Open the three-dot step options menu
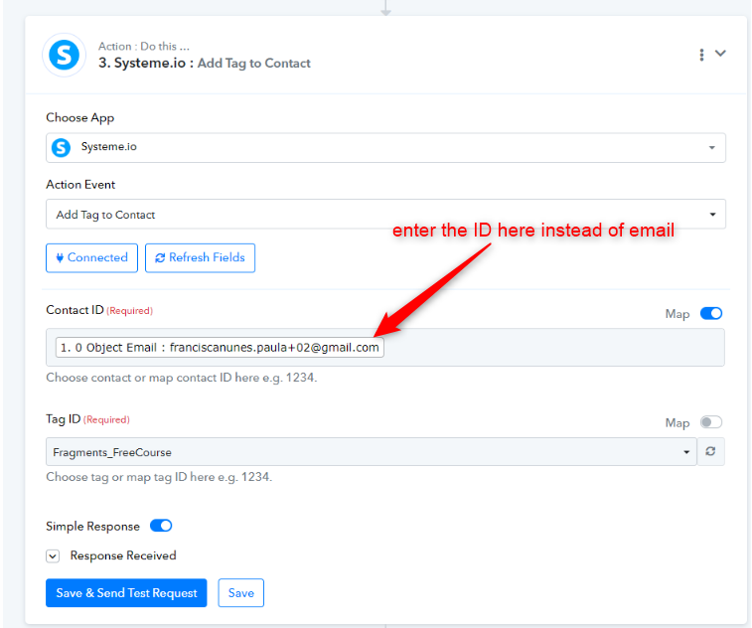752x628 pixels. [701, 55]
